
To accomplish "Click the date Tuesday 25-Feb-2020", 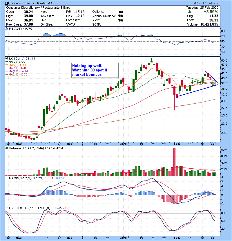I will tap(202, 8).
